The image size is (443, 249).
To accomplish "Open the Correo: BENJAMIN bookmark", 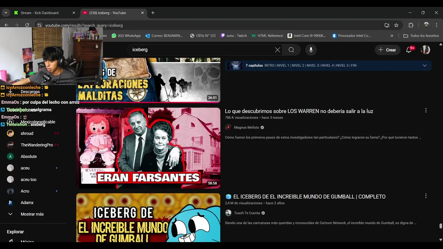I will point(164,36).
